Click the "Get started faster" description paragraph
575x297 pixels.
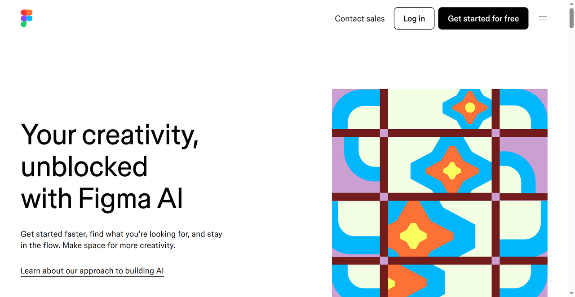(121, 240)
